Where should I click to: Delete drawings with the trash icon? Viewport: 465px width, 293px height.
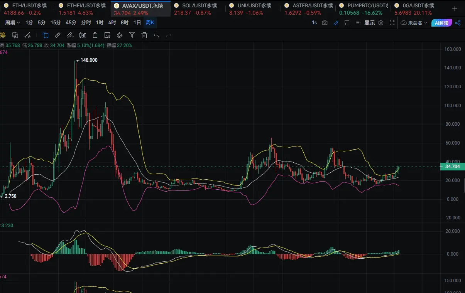point(144,35)
